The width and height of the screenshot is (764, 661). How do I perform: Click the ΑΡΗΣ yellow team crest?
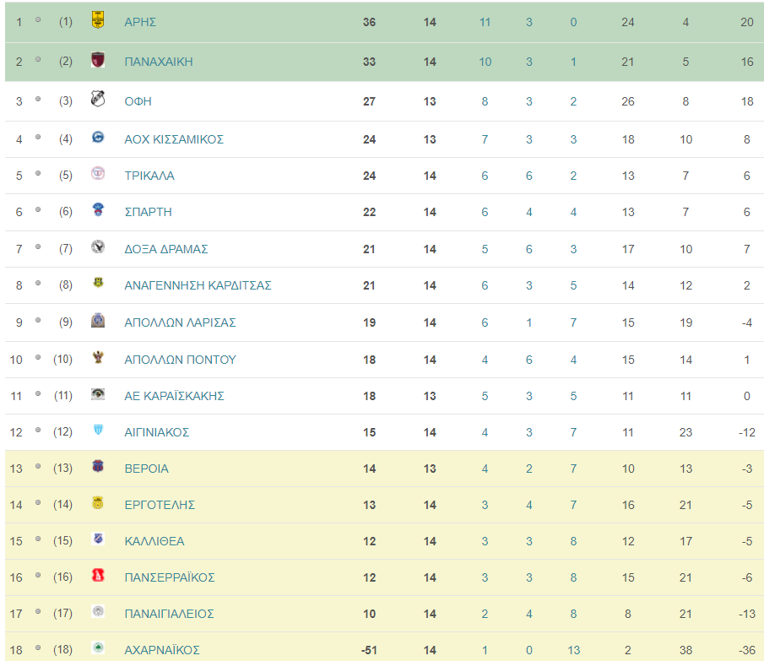[x=98, y=20]
